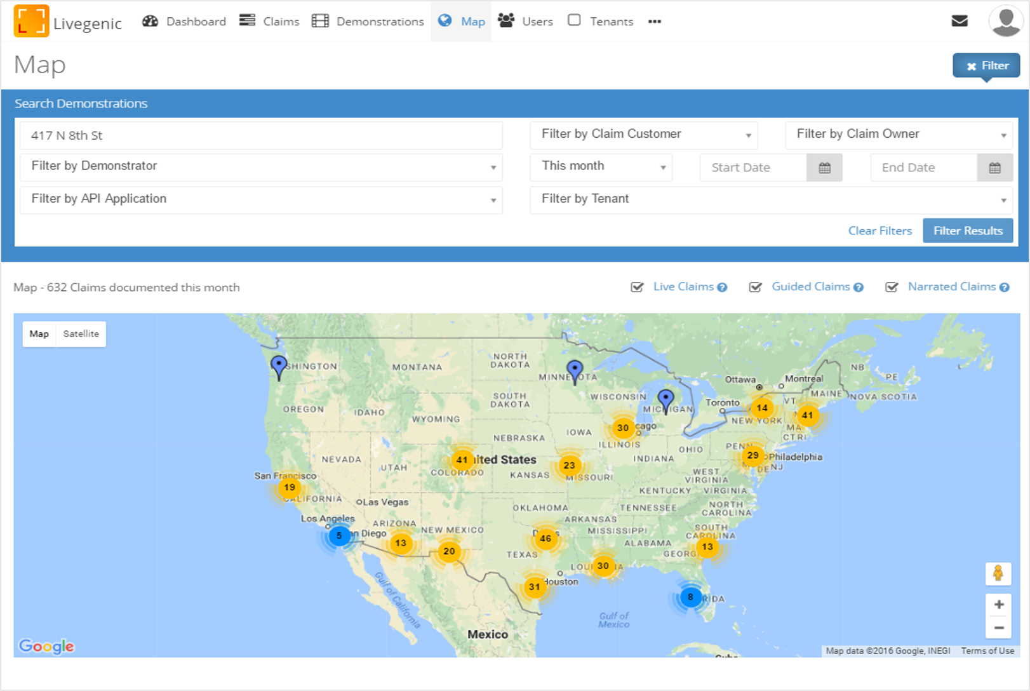Open End Date calendar picker icon
The width and height of the screenshot is (1030, 691).
tap(994, 168)
